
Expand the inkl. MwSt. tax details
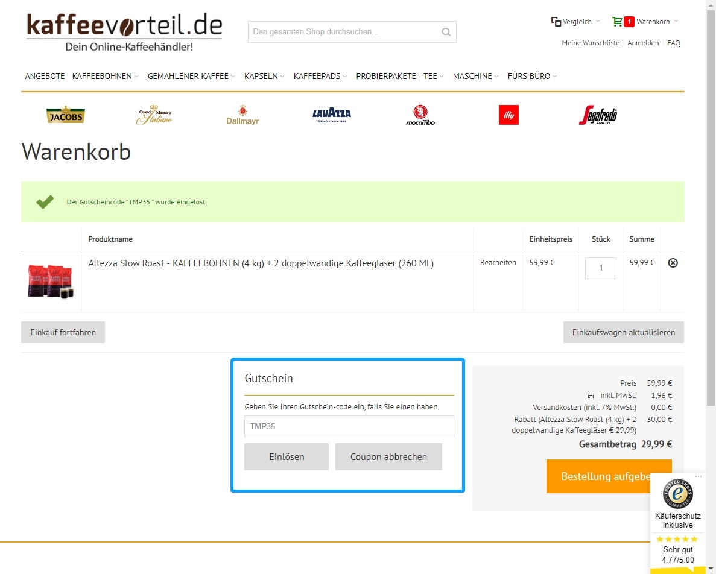(x=591, y=396)
